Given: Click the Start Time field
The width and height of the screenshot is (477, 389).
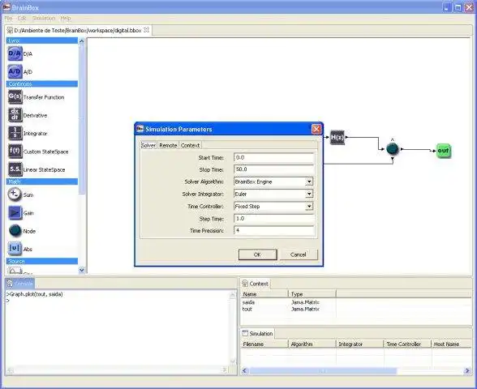Looking at the screenshot, I should (274, 157).
